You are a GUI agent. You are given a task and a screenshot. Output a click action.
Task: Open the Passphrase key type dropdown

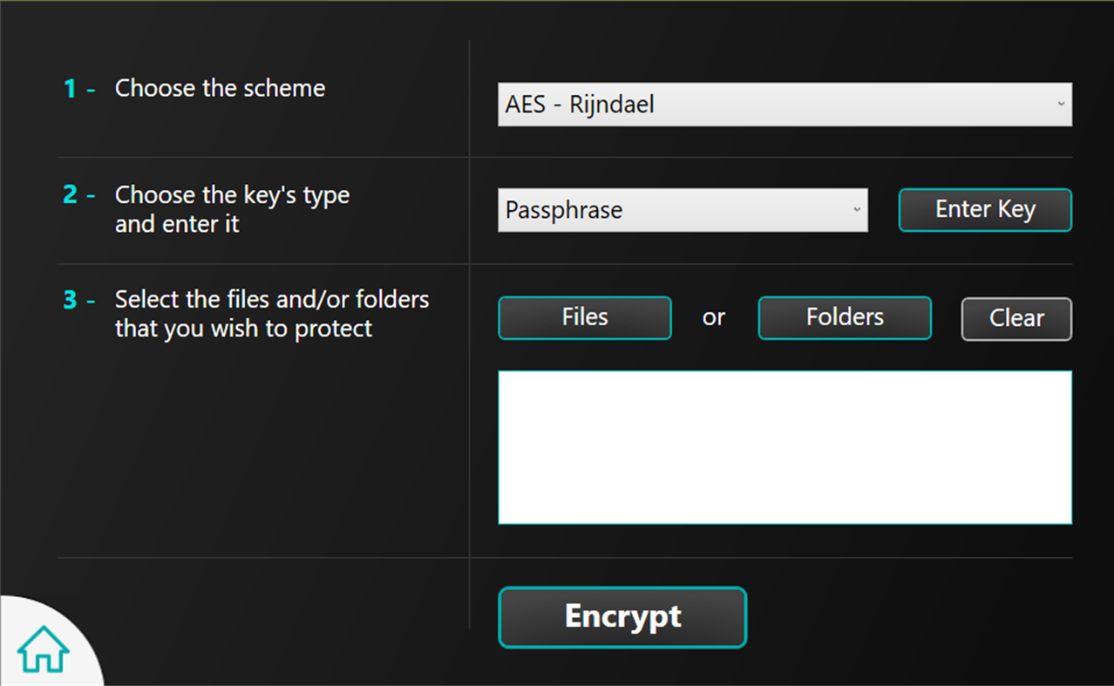coord(682,210)
